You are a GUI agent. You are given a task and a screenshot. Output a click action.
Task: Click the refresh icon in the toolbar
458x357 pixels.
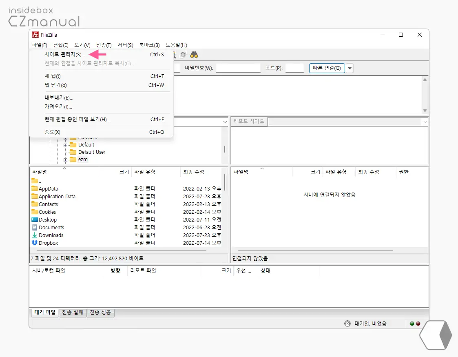point(183,54)
